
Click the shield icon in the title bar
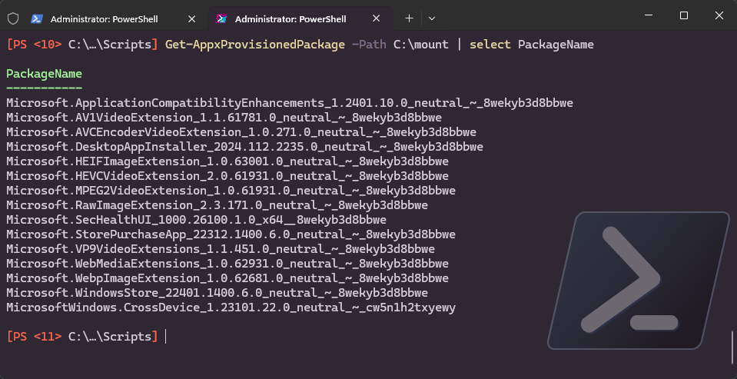[13, 18]
